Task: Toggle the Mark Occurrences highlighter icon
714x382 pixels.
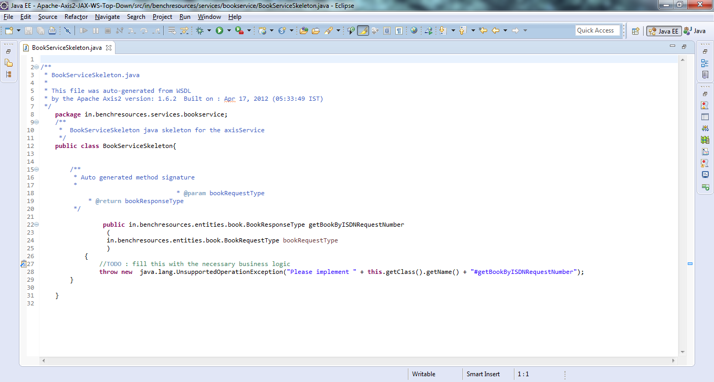Action: coord(363,30)
